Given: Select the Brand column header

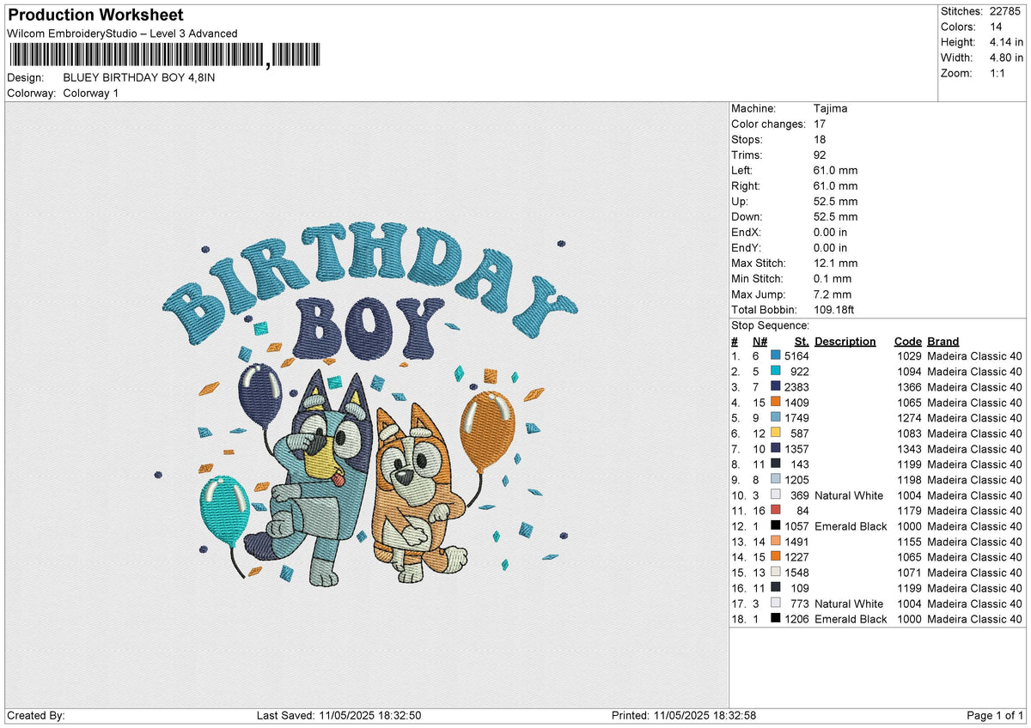Looking at the screenshot, I should coord(943,341).
